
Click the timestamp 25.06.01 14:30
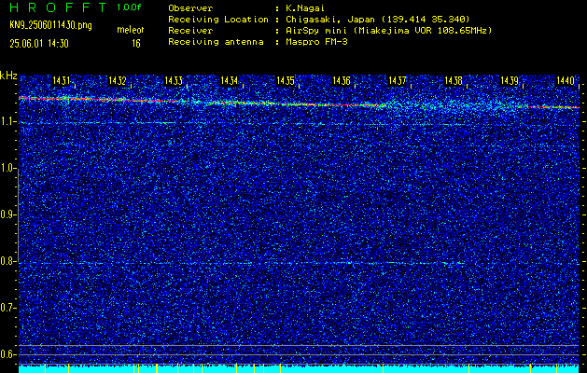coord(39,44)
